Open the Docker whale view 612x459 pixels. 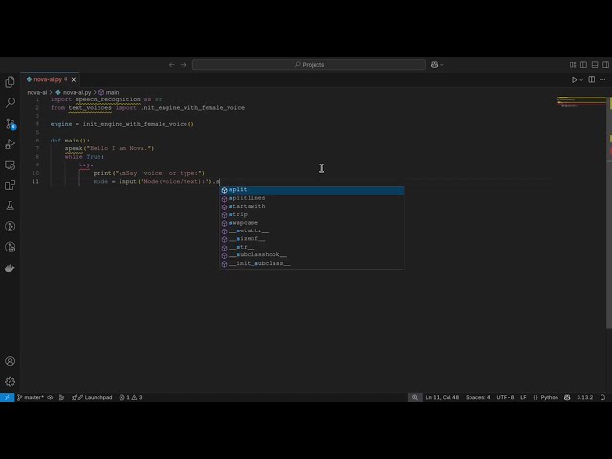(x=11, y=268)
